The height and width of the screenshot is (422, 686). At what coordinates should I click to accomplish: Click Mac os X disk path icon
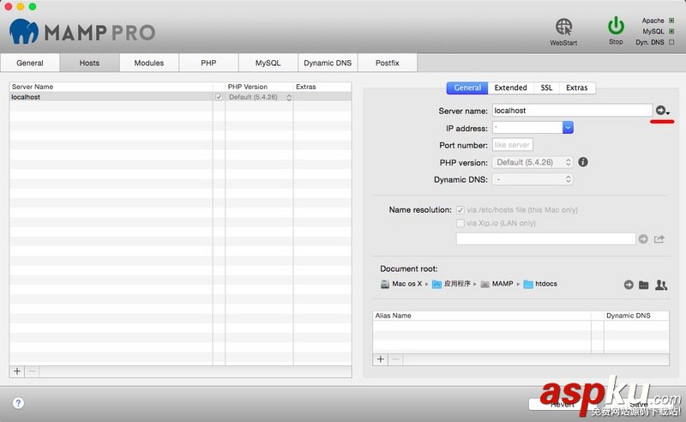[x=384, y=284]
